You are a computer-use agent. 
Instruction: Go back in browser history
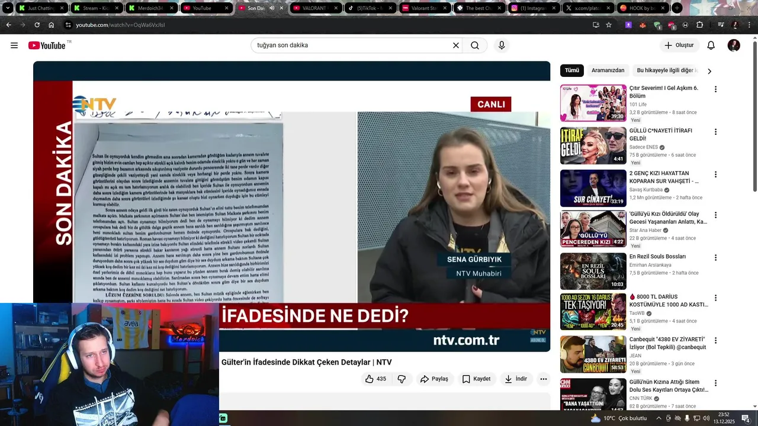pyautogui.click(x=8, y=25)
